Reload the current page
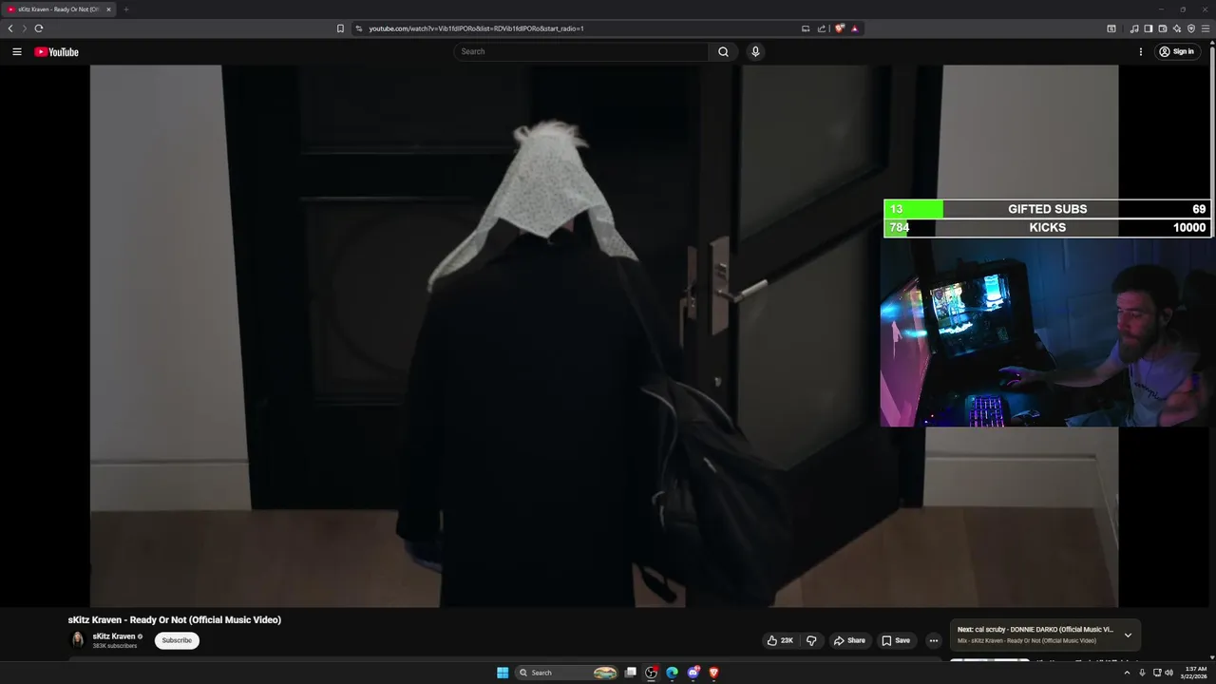The width and height of the screenshot is (1216, 684). coord(39,28)
